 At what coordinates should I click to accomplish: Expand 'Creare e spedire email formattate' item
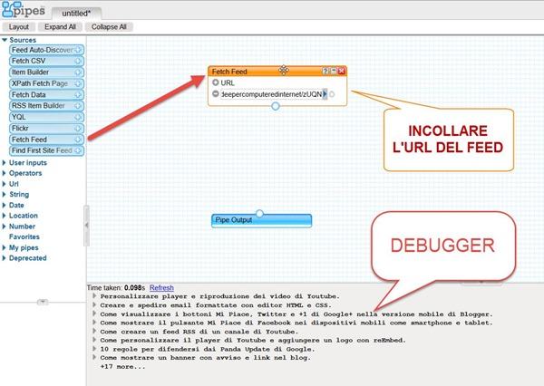(94, 305)
